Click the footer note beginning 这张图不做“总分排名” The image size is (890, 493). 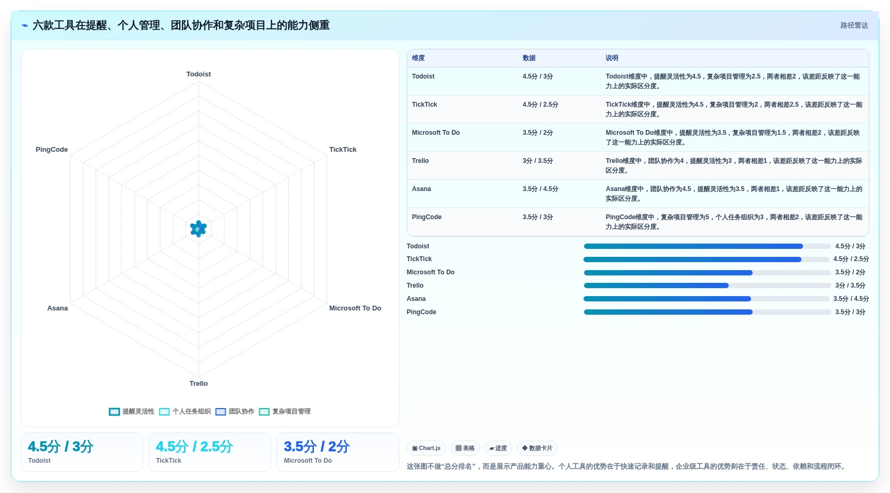point(626,466)
